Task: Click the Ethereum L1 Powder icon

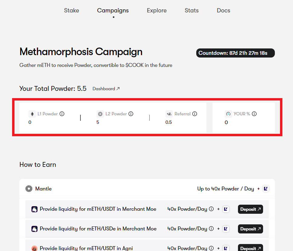Action: pos(32,114)
